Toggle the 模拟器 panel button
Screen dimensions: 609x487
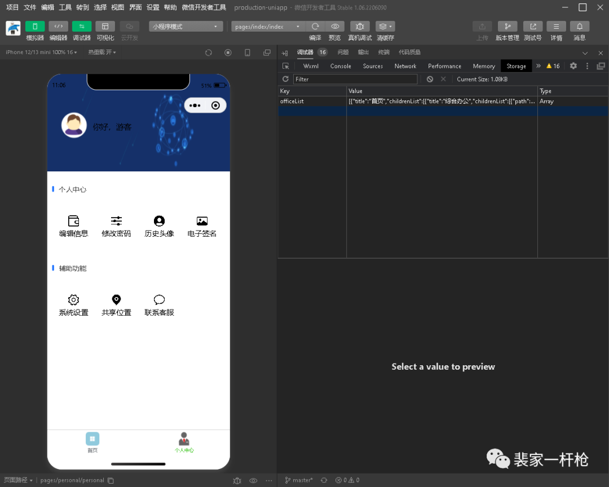tap(35, 26)
